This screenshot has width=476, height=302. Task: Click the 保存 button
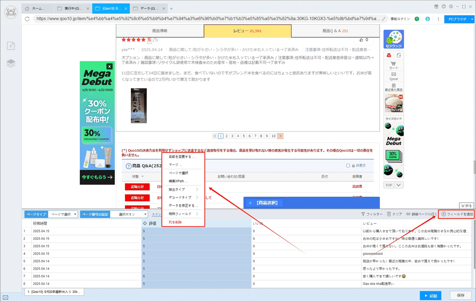461,296
